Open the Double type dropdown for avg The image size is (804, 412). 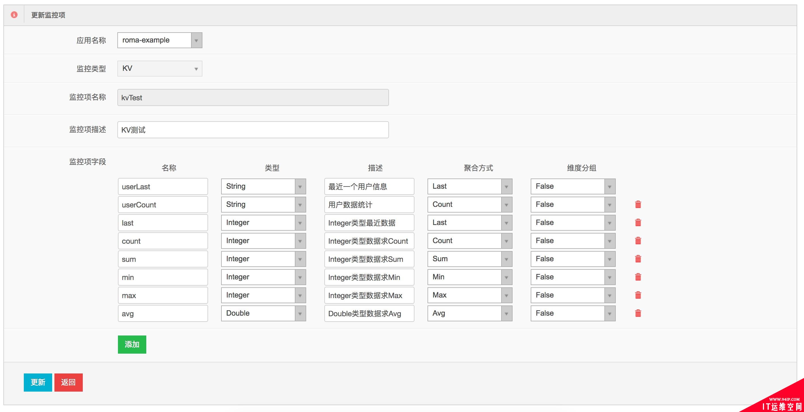click(263, 313)
